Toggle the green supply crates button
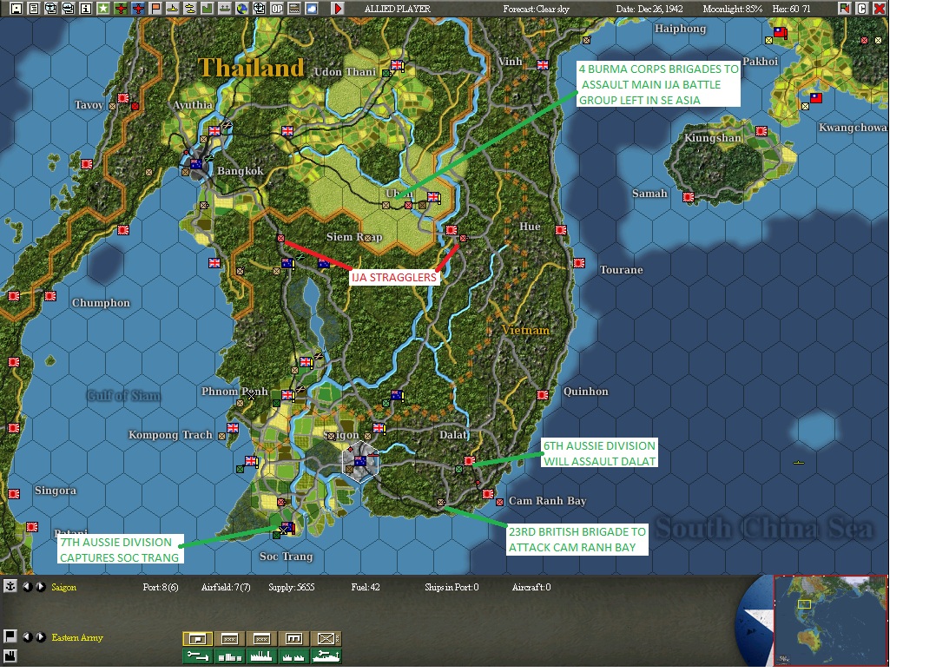 click(229, 656)
